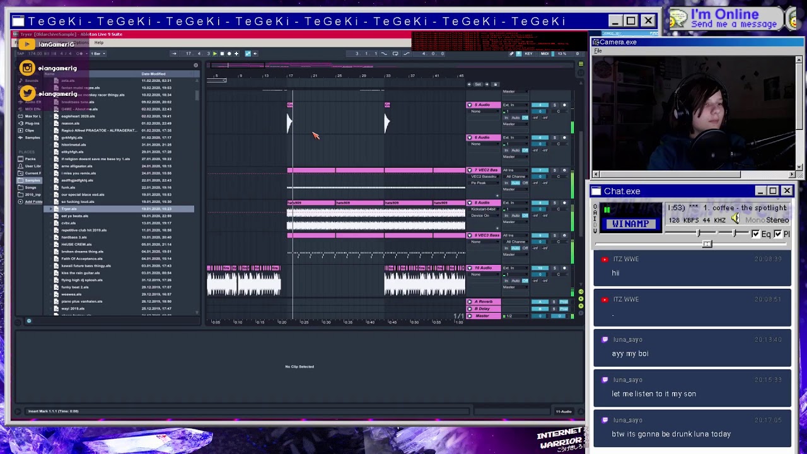
Task: Toggle the Computer MIDI Keyboard button
Action: 519,54
